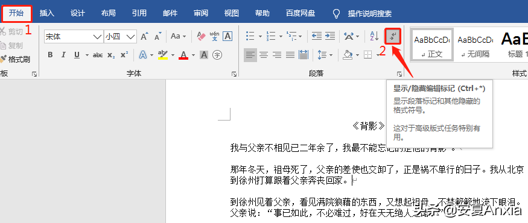Switch to the 视图 tab

point(231,13)
